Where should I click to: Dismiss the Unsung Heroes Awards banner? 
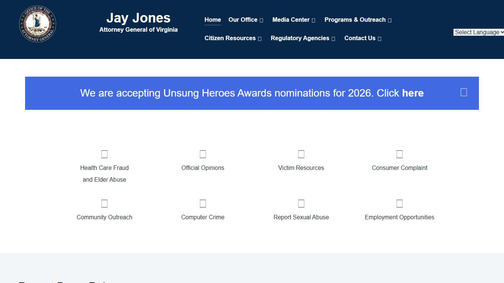pos(464,92)
